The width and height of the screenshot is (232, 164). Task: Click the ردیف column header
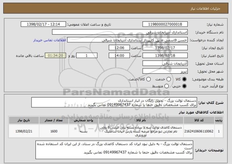click(x=219, y=120)
